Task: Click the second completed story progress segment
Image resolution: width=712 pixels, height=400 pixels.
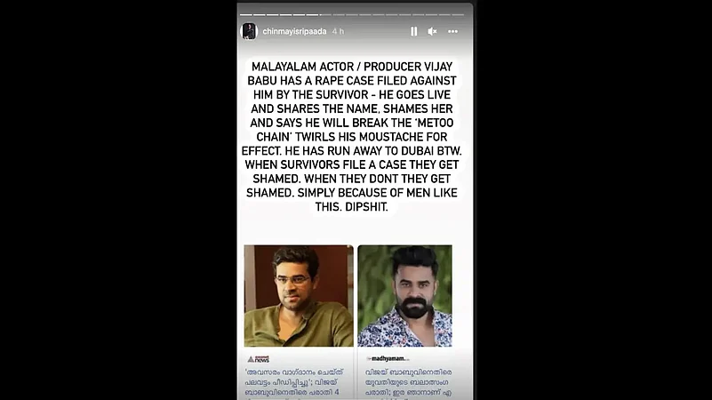Action: 260,14
